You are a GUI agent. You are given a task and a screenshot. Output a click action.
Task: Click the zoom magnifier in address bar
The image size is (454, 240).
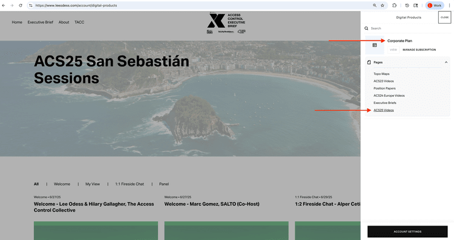[375, 5]
